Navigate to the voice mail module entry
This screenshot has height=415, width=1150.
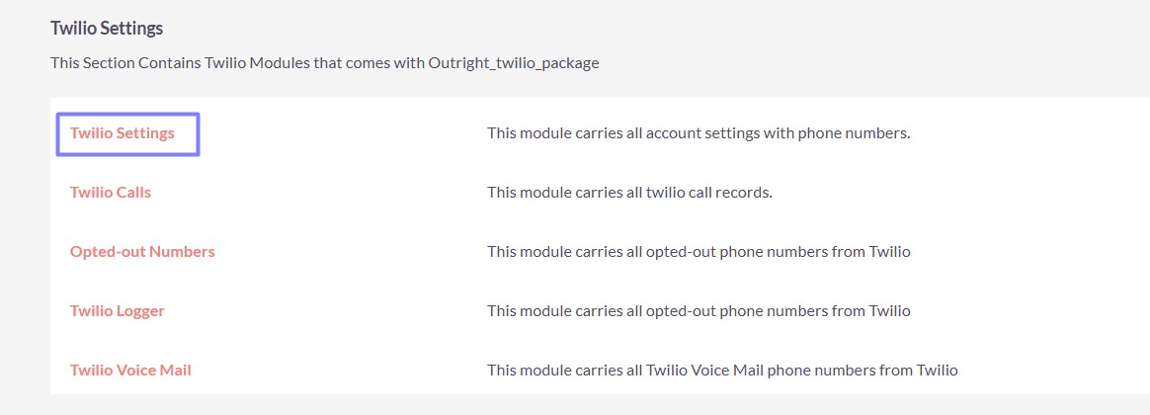coord(130,371)
